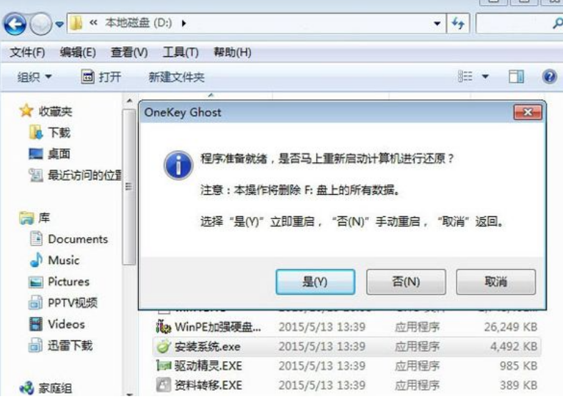Select the 安装系统.exe file icon

[164, 346]
